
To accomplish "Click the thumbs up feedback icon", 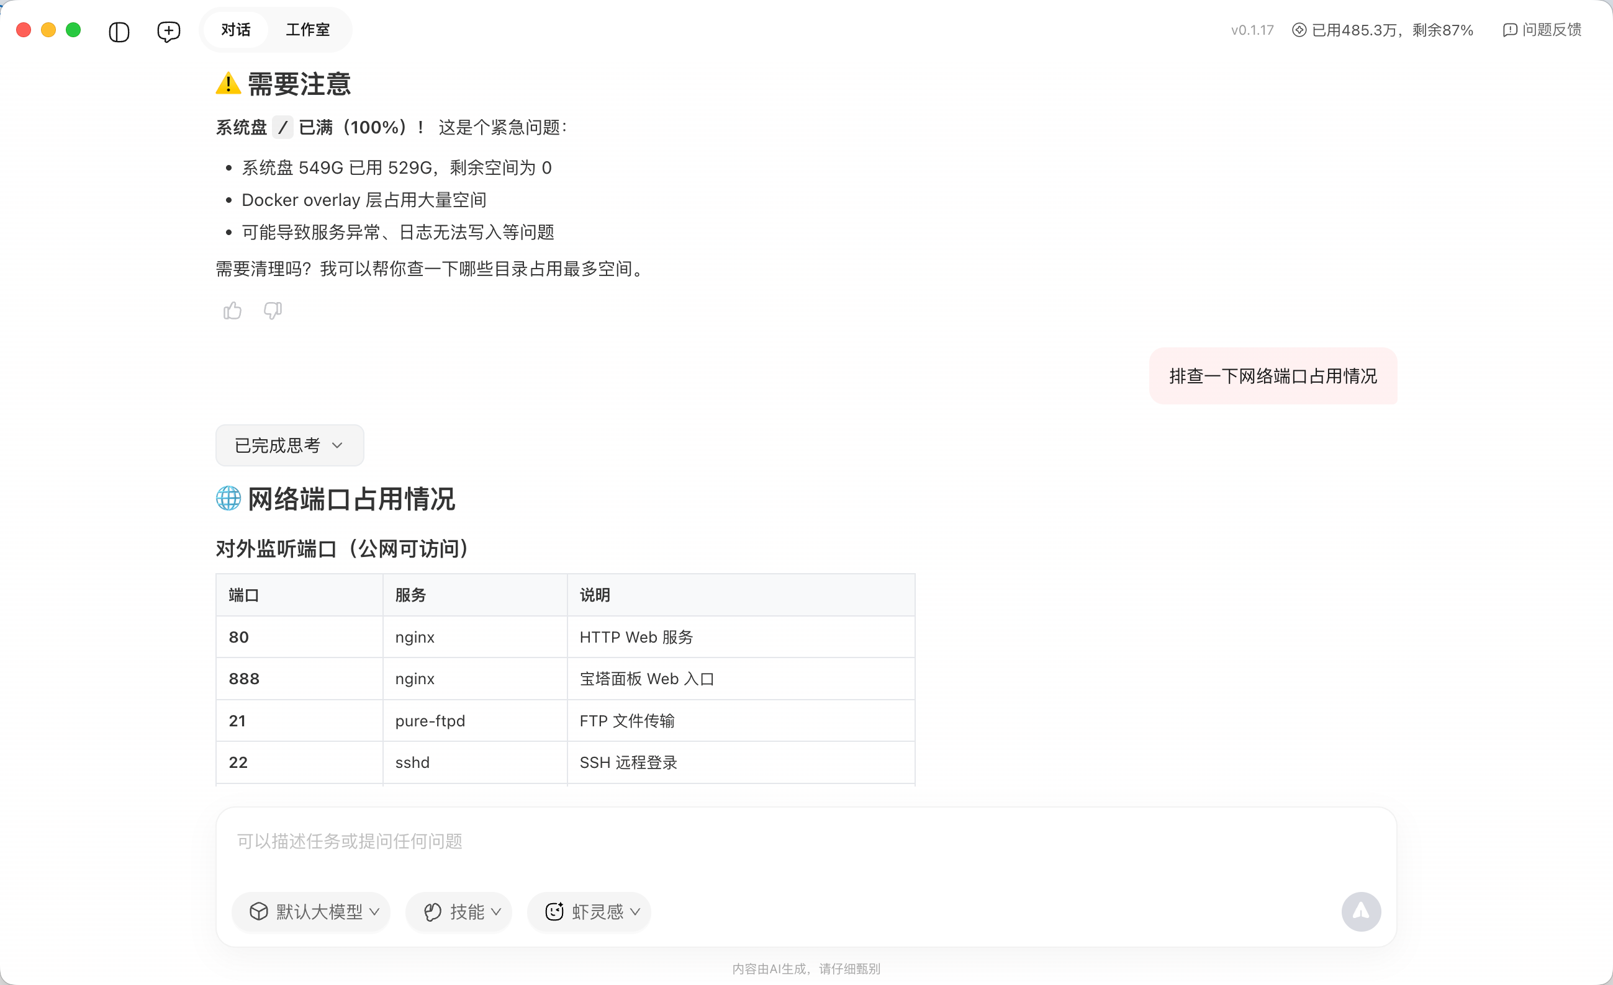I will click(232, 310).
